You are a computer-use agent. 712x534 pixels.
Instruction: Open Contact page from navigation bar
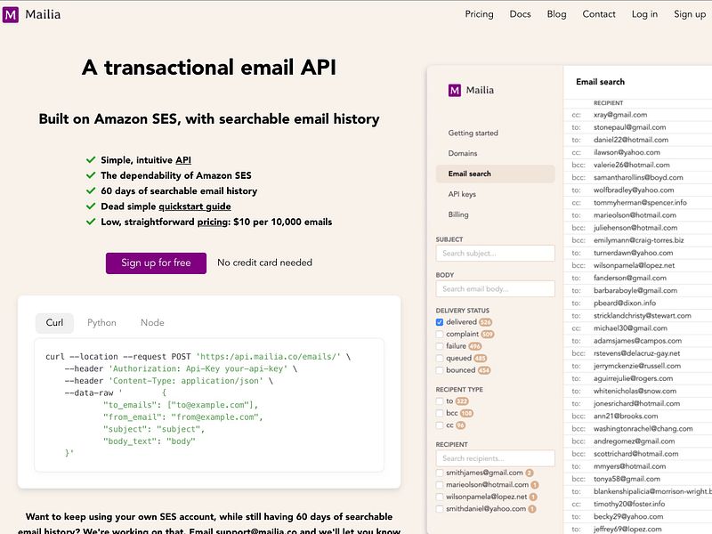pos(599,14)
